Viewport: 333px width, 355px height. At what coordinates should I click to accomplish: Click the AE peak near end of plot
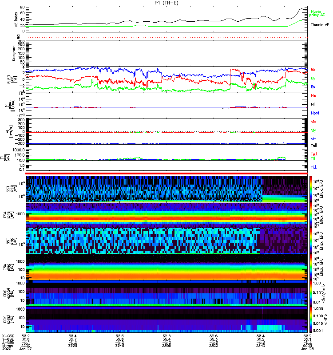(x=301, y=9)
